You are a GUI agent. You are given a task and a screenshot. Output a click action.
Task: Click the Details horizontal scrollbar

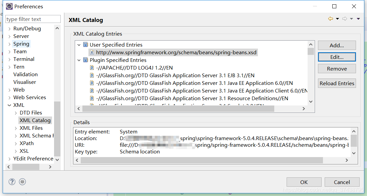tap(202, 160)
